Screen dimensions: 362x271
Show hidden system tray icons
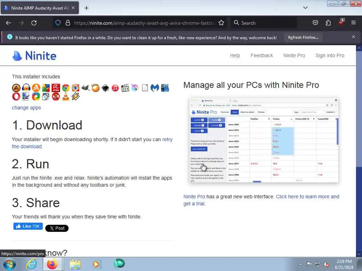[x=300, y=265]
